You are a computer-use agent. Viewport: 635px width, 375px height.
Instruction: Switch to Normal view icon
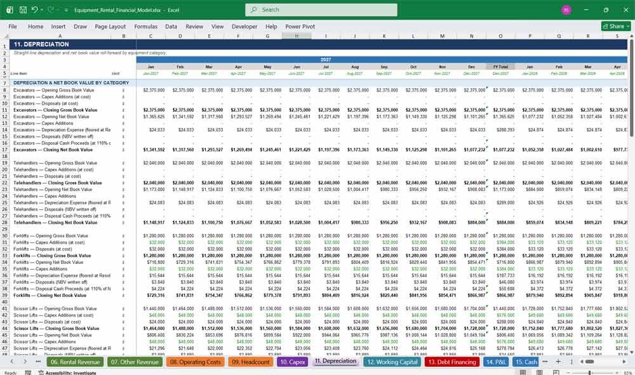tap(523, 372)
